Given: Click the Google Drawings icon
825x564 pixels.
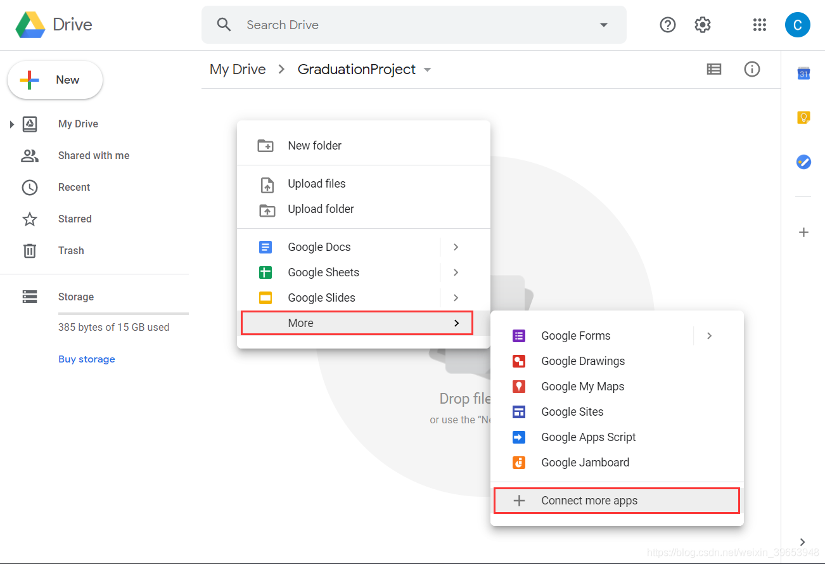Looking at the screenshot, I should tap(519, 361).
